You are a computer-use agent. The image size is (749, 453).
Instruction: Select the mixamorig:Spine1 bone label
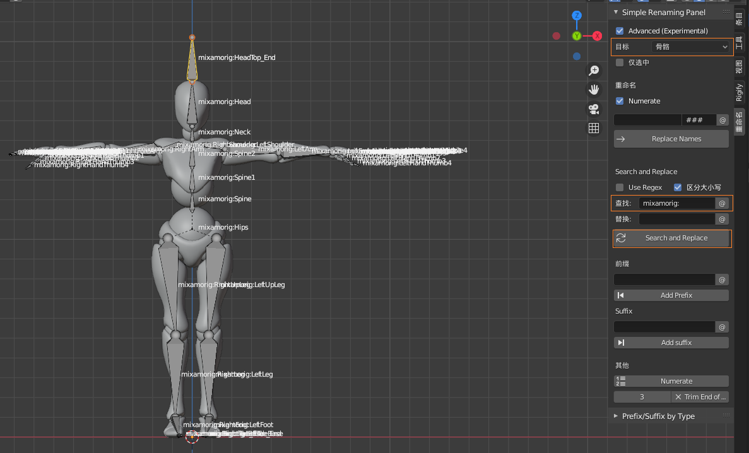pyautogui.click(x=227, y=177)
